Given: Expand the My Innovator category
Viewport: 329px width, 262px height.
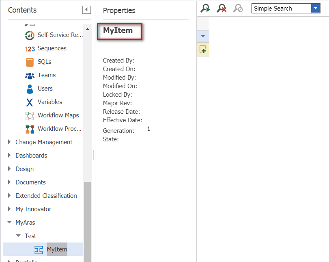Looking at the screenshot, I should (9, 209).
